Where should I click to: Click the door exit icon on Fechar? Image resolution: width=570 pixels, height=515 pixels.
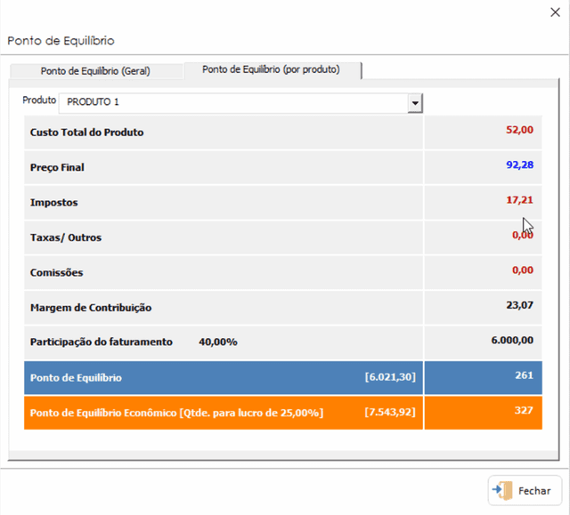click(x=502, y=490)
